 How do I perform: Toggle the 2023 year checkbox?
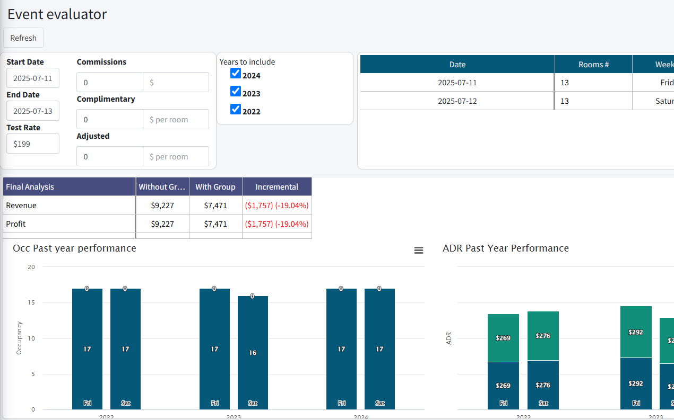(236, 91)
